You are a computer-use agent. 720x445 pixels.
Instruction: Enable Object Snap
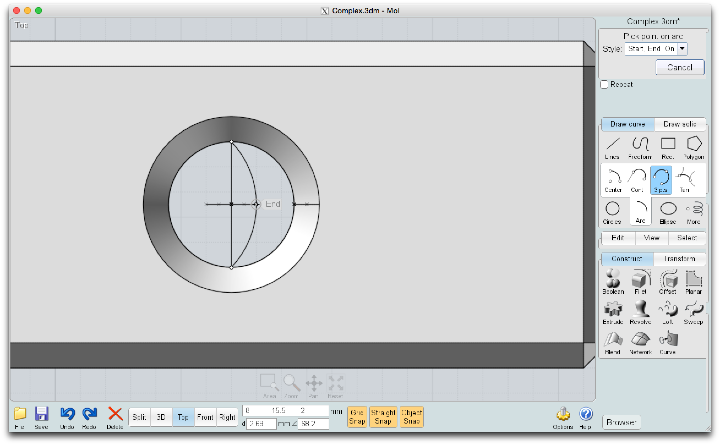411,417
